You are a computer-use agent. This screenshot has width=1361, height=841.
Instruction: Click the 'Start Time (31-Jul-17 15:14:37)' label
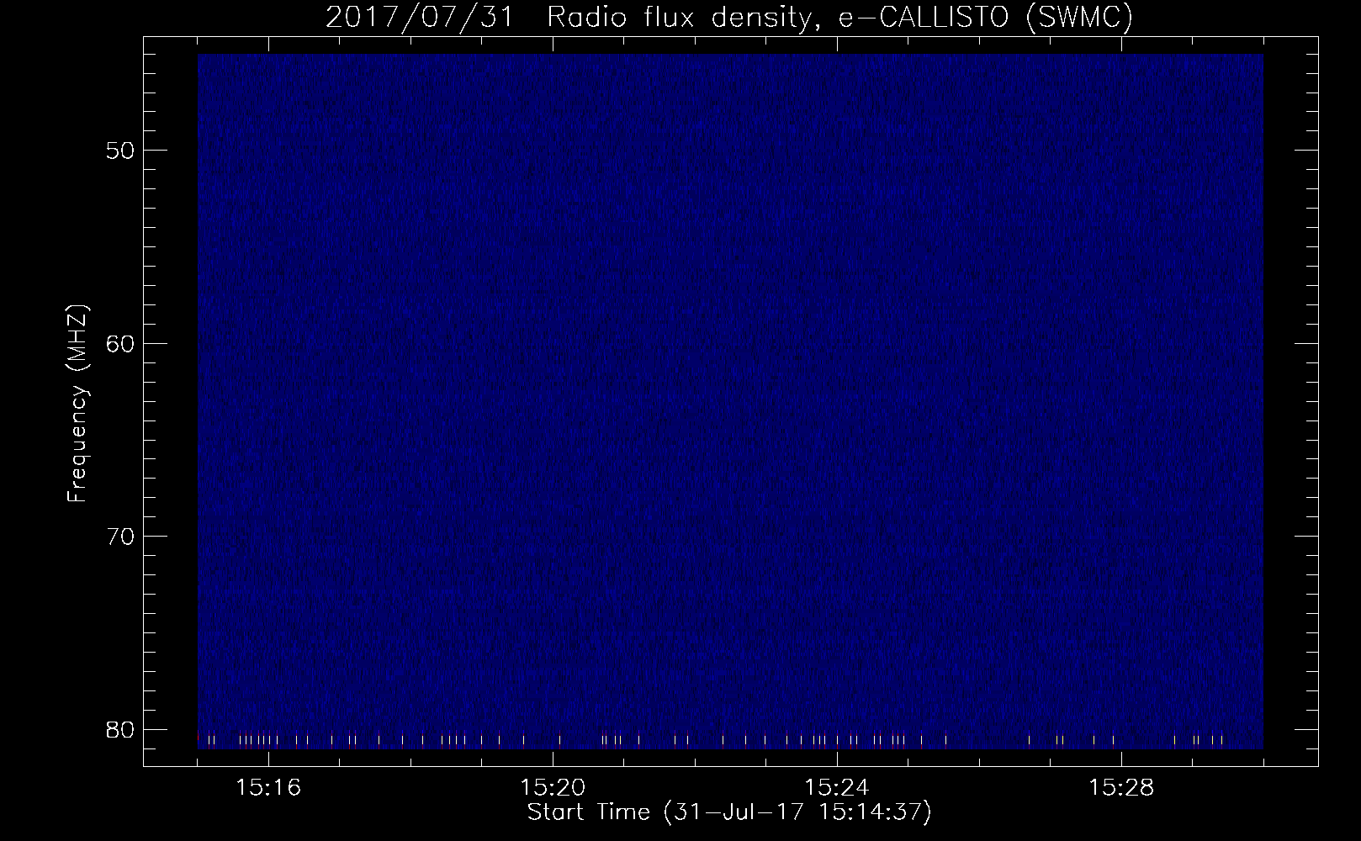pos(729,812)
